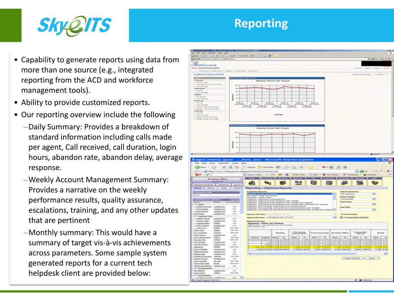The image size is (394, 295).
Task: Open Weekly Phone QA Graph sidebar link
Action: [x=207, y=109]
